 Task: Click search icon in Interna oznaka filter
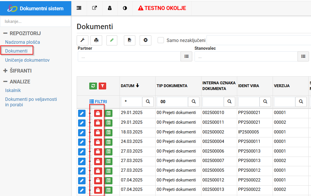pos(229,101)
